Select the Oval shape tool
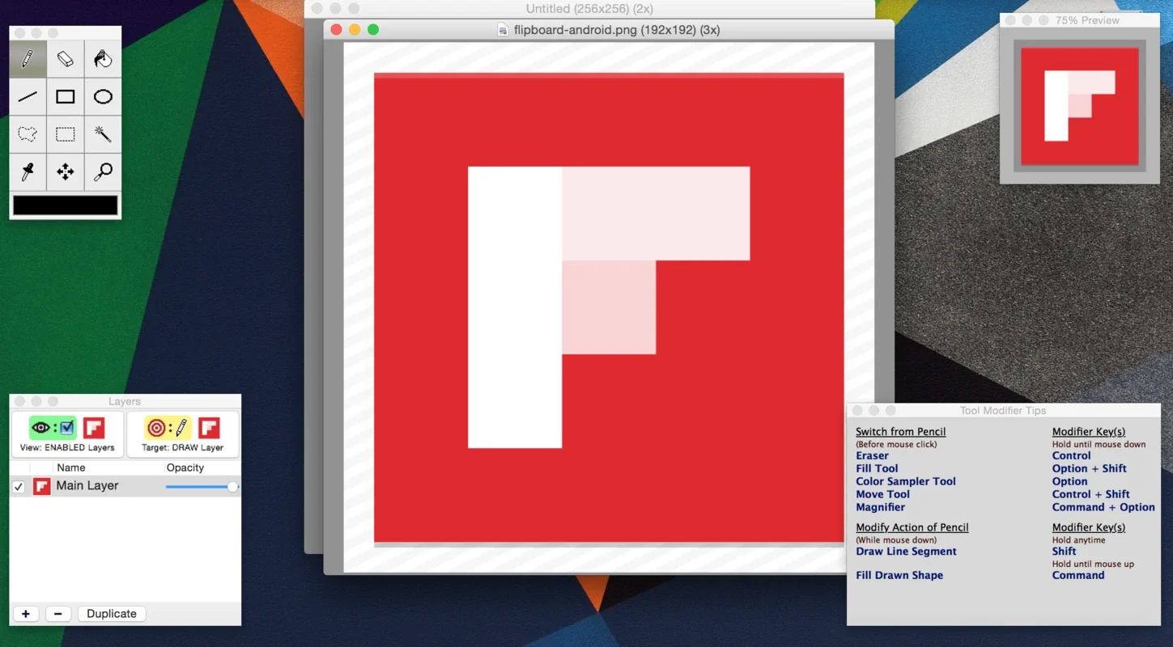This screenshot has height=647, width=1173. [103, 97]
